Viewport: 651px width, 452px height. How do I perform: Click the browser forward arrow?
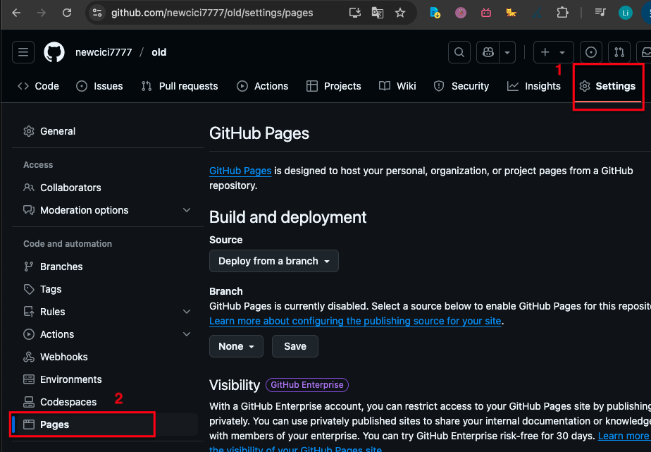pos(42,13)
